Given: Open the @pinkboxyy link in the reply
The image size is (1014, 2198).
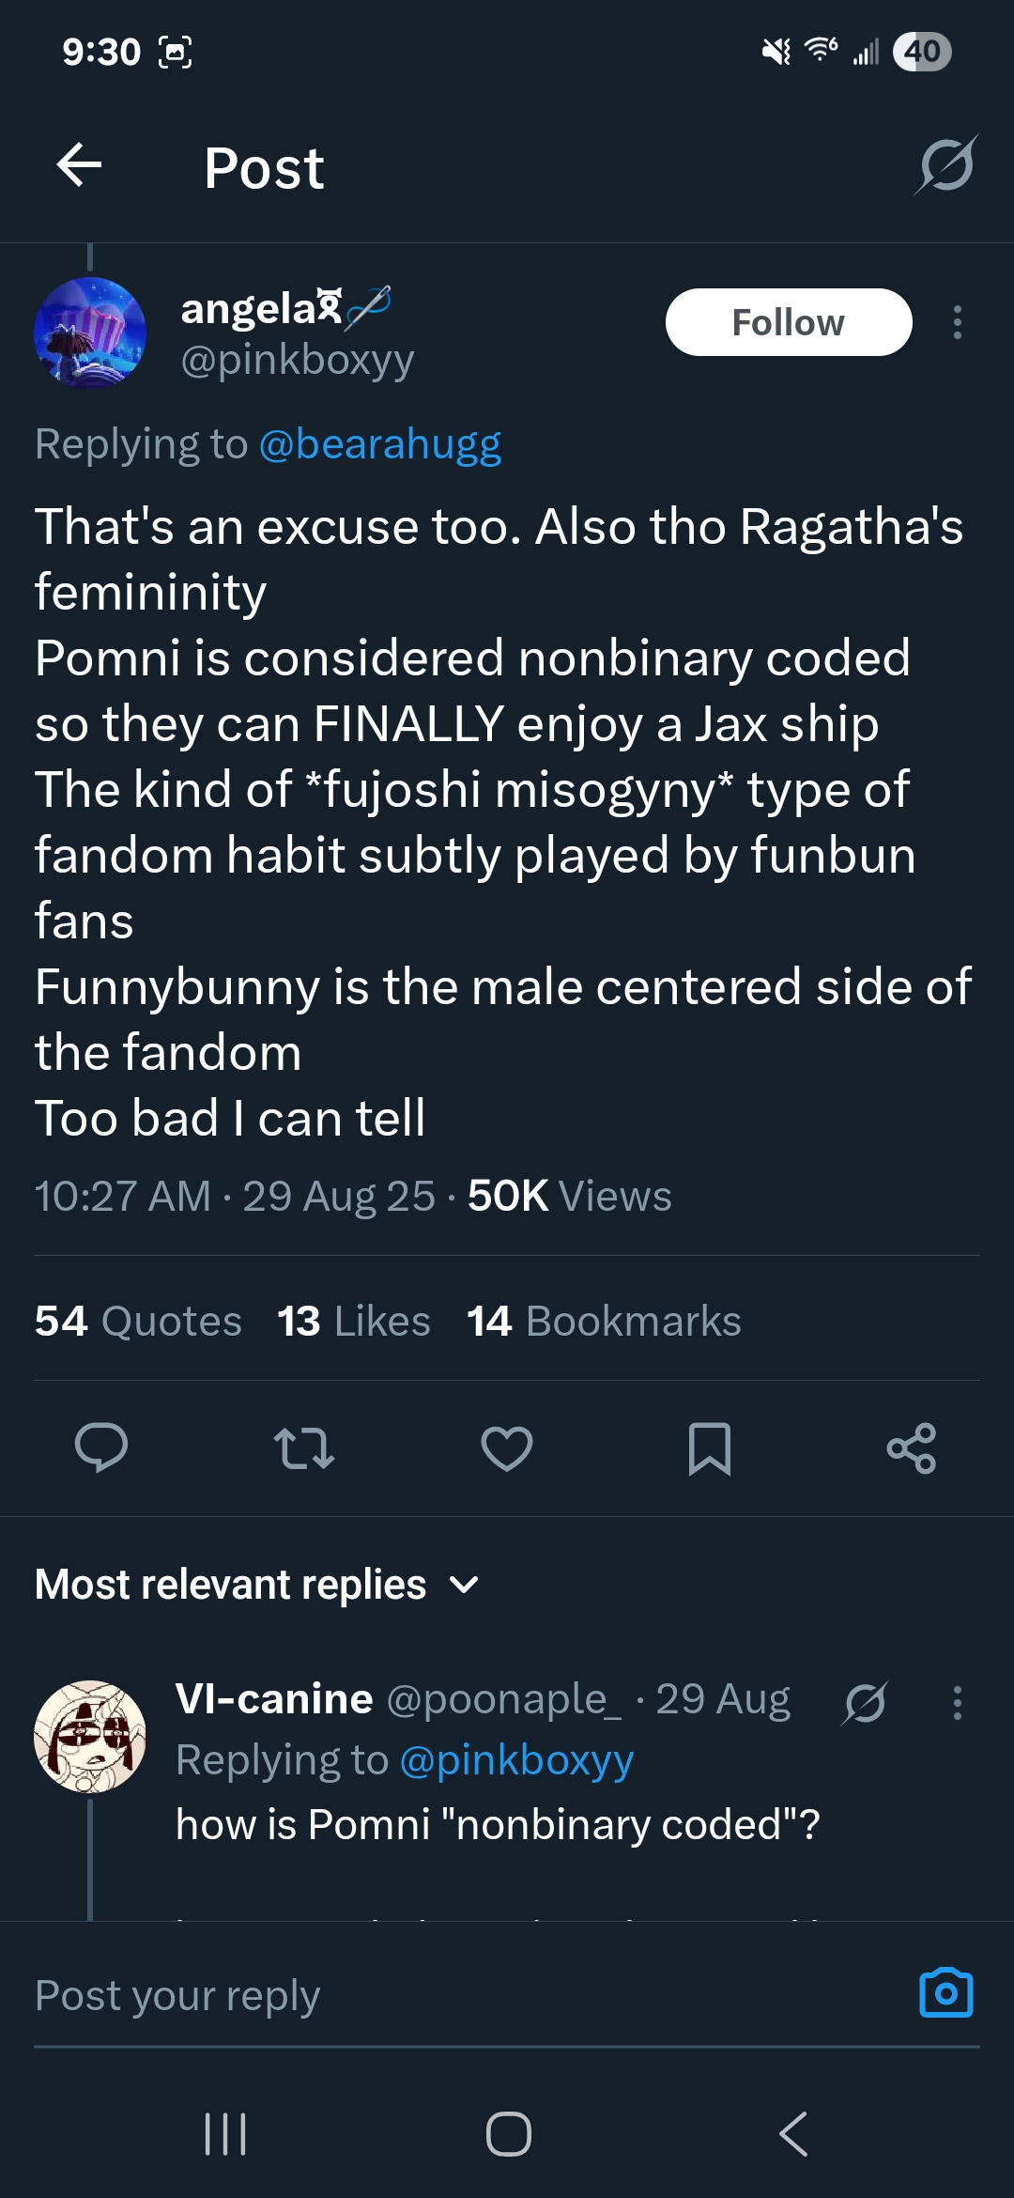Looking at the screenshot, I should pos(516,1759).
